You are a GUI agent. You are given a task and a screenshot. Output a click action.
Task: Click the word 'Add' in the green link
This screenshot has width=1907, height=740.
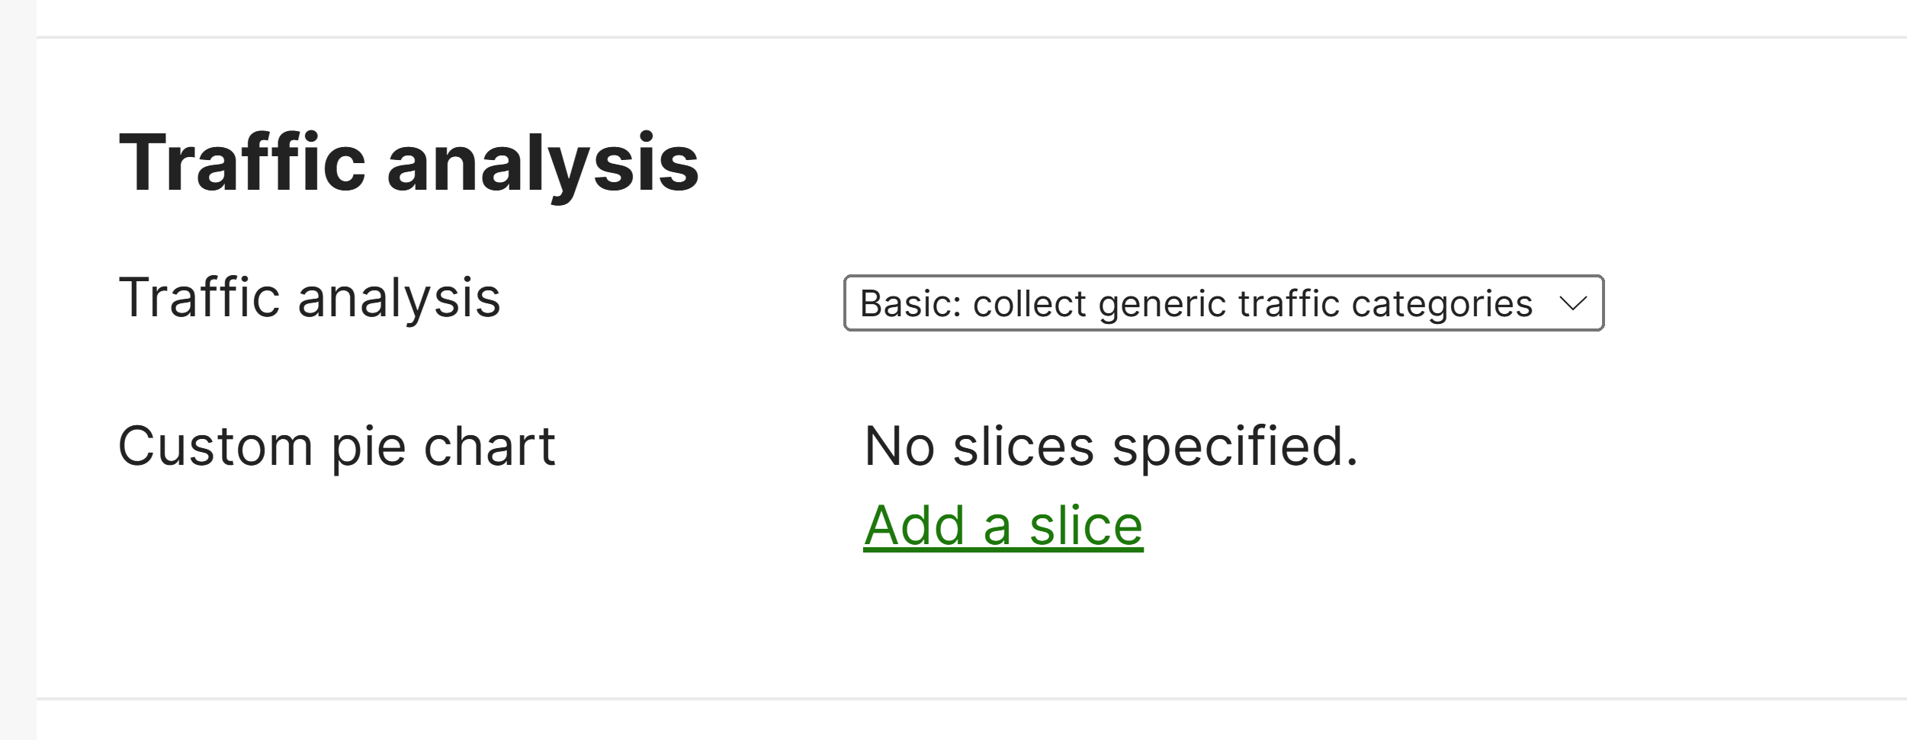pos(914,525)
